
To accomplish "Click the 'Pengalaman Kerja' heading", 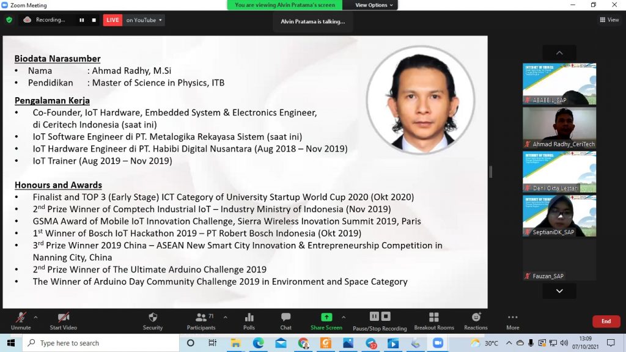I will pyautogui.click(x=53, y=101).
